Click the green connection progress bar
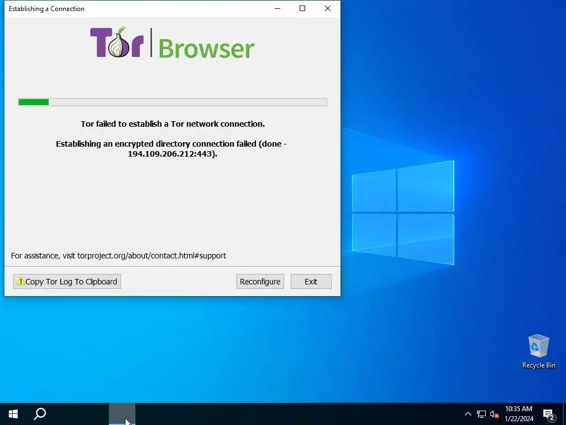This screenshot has width=566, height=425. (172, 102)
